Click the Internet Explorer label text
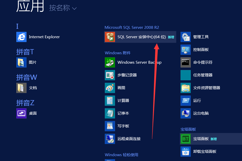Viewport: 242px width, 161px height. (x=44, y=37)
